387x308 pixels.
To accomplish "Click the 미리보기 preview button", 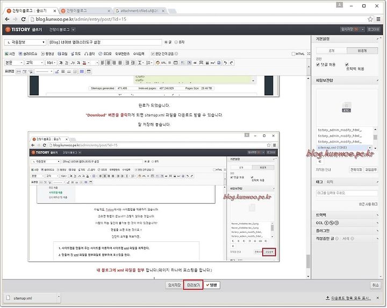I will 193,285.
